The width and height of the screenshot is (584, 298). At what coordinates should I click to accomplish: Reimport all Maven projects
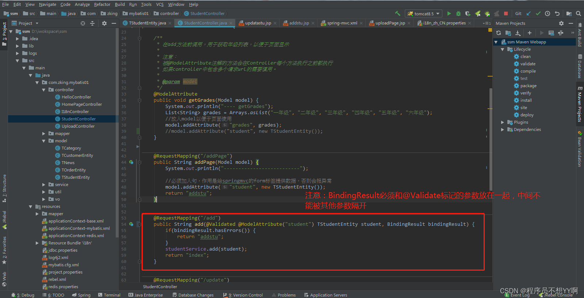499,33
